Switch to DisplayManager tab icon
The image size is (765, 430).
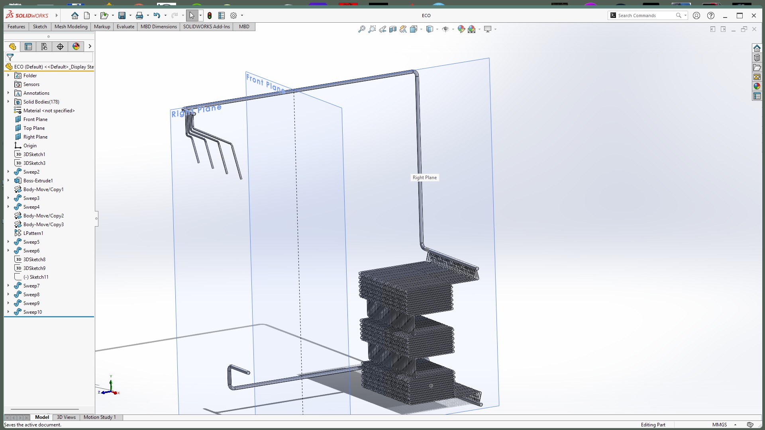pos(76,47)
